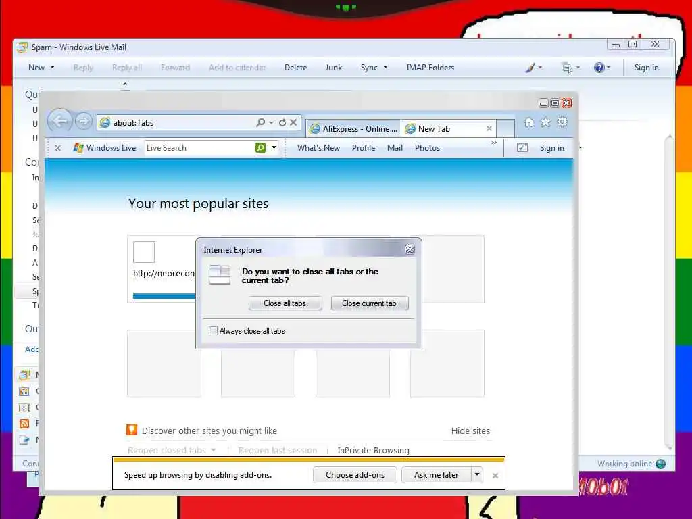This screenshot has width=692, height=519.
Task: Click the orange lightbulb Discover sites icon
Action: tap(132, 430)
